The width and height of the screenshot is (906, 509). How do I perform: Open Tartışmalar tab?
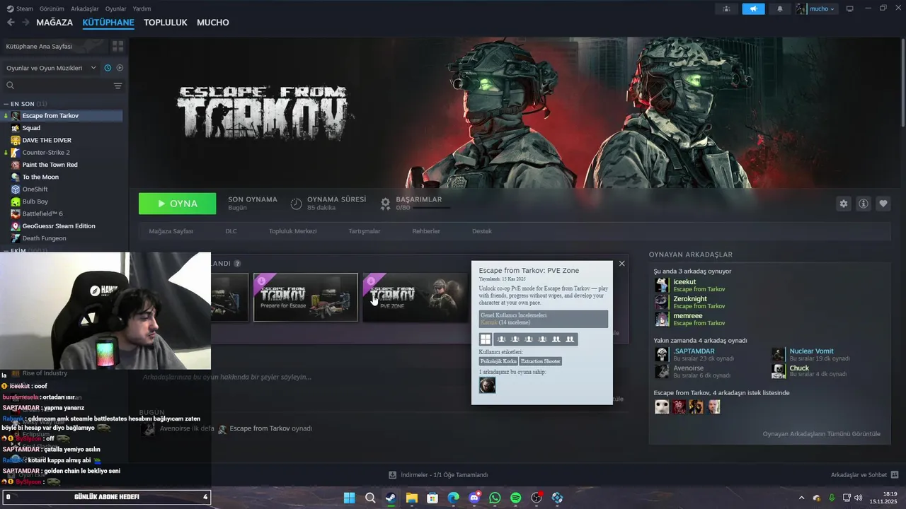[x=365, y=231]
